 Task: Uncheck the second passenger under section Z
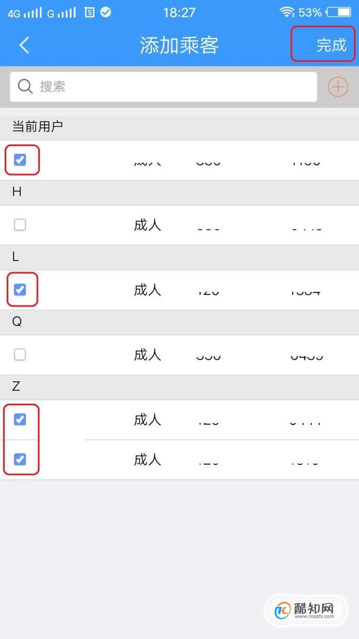coord(20,459)
